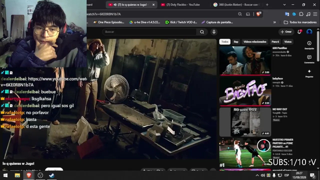
Task: Open the 'NO WAY OUT' video thumbnail
Action: pyautogui.click(x=245, y=122)
